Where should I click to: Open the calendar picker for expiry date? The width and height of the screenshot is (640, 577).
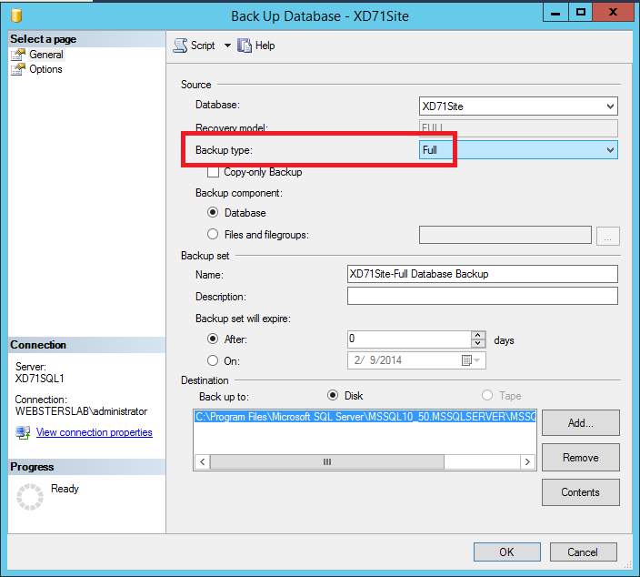(467, 360)
